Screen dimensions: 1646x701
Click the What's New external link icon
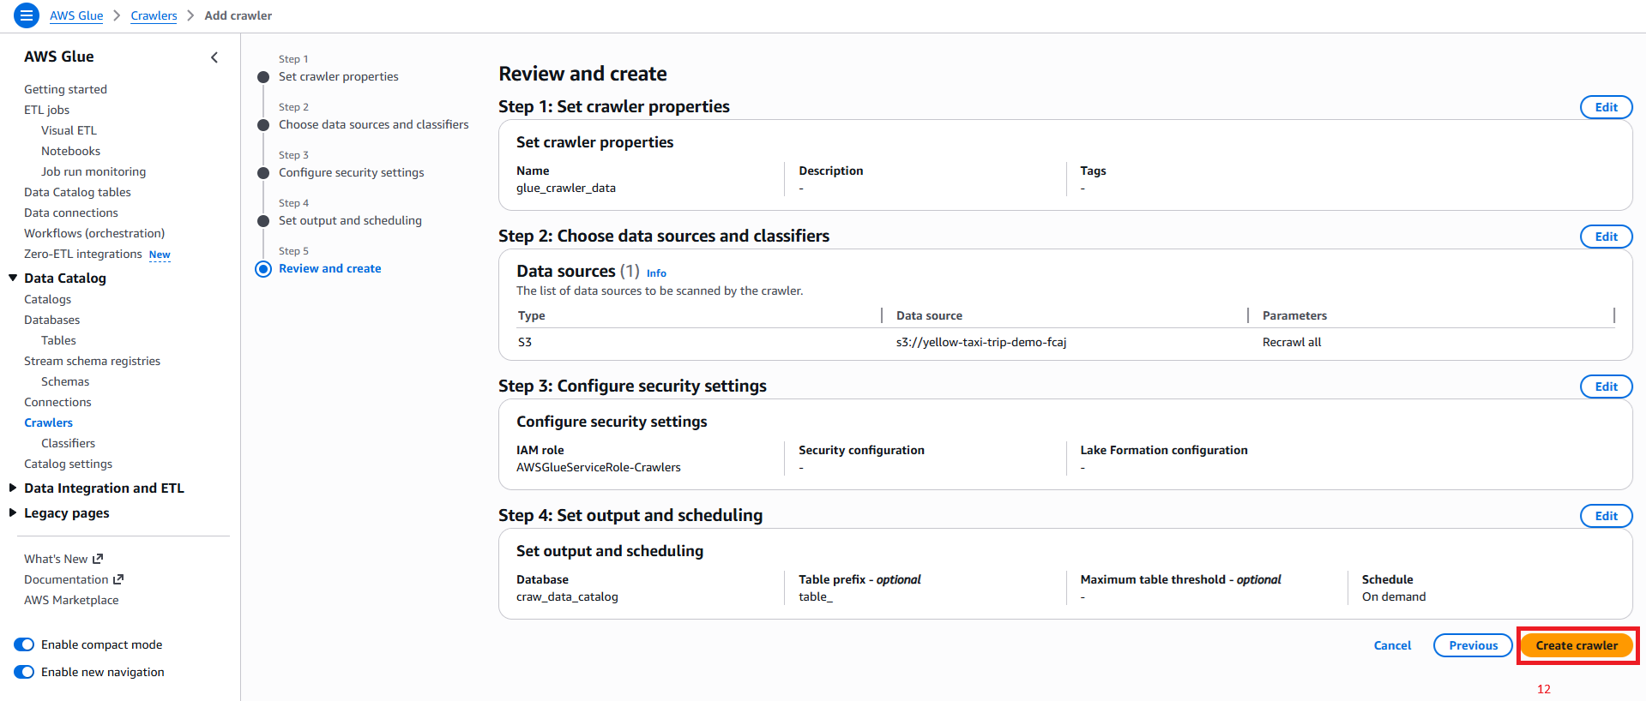(x=98, y=559)
